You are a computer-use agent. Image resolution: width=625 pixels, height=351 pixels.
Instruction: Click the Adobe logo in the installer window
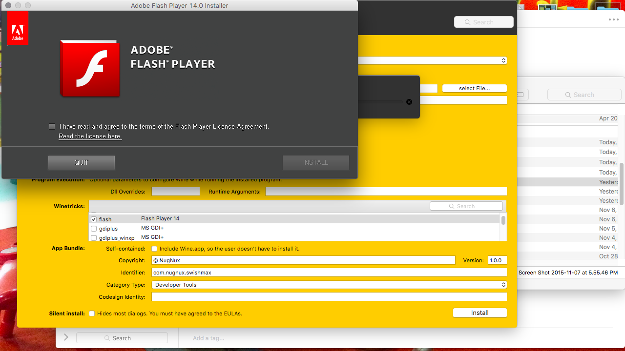(18, 28)
